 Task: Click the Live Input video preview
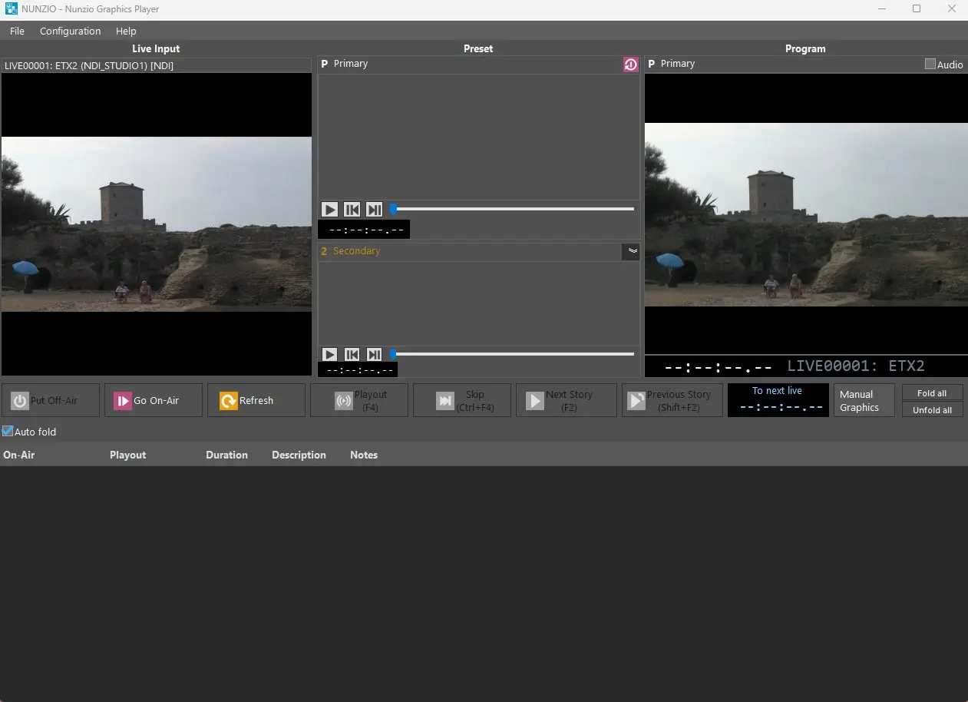click(x=156, y=224)
